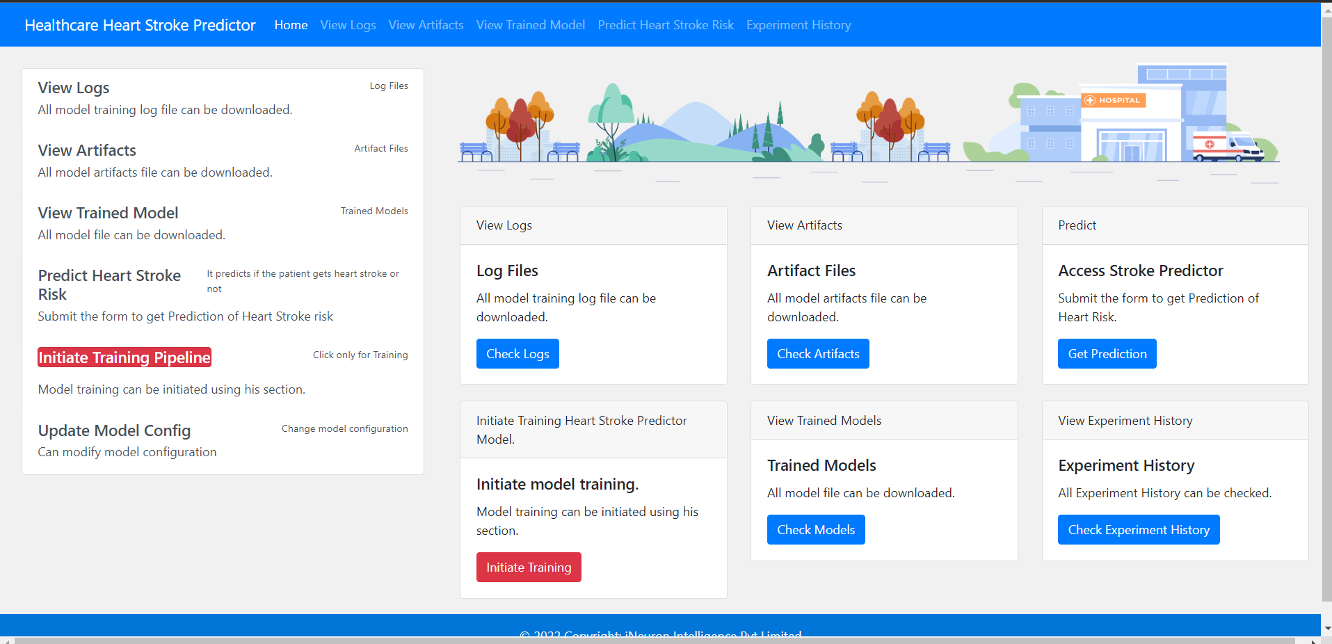The width and height of the screenshot is (1332, 644).
Task: Click the 'Log Files' small label
Action: click(389, 86)
